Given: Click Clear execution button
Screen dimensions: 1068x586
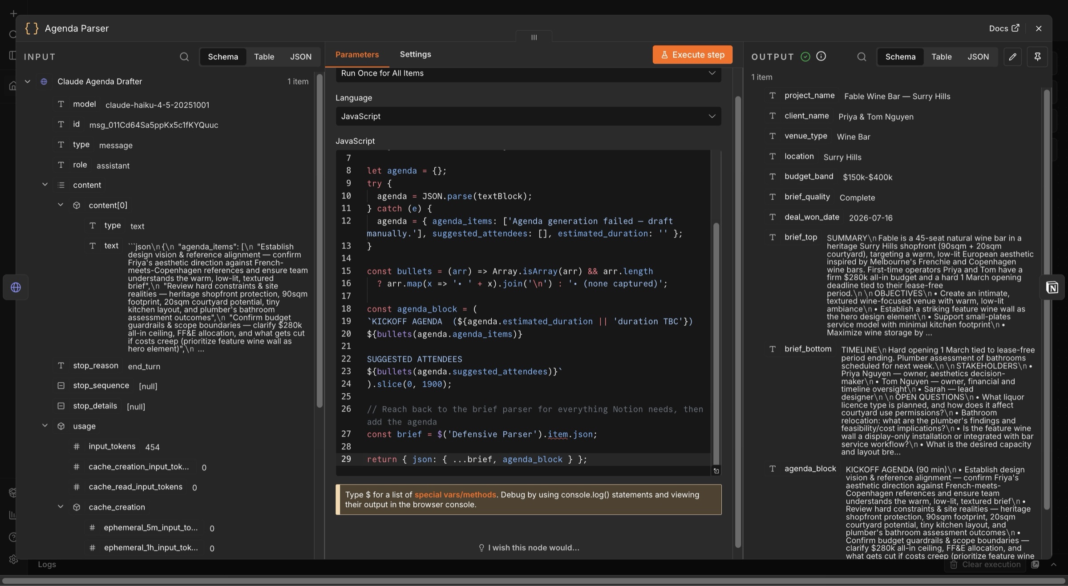Looking at the screenshot, I should coord(985,565).
